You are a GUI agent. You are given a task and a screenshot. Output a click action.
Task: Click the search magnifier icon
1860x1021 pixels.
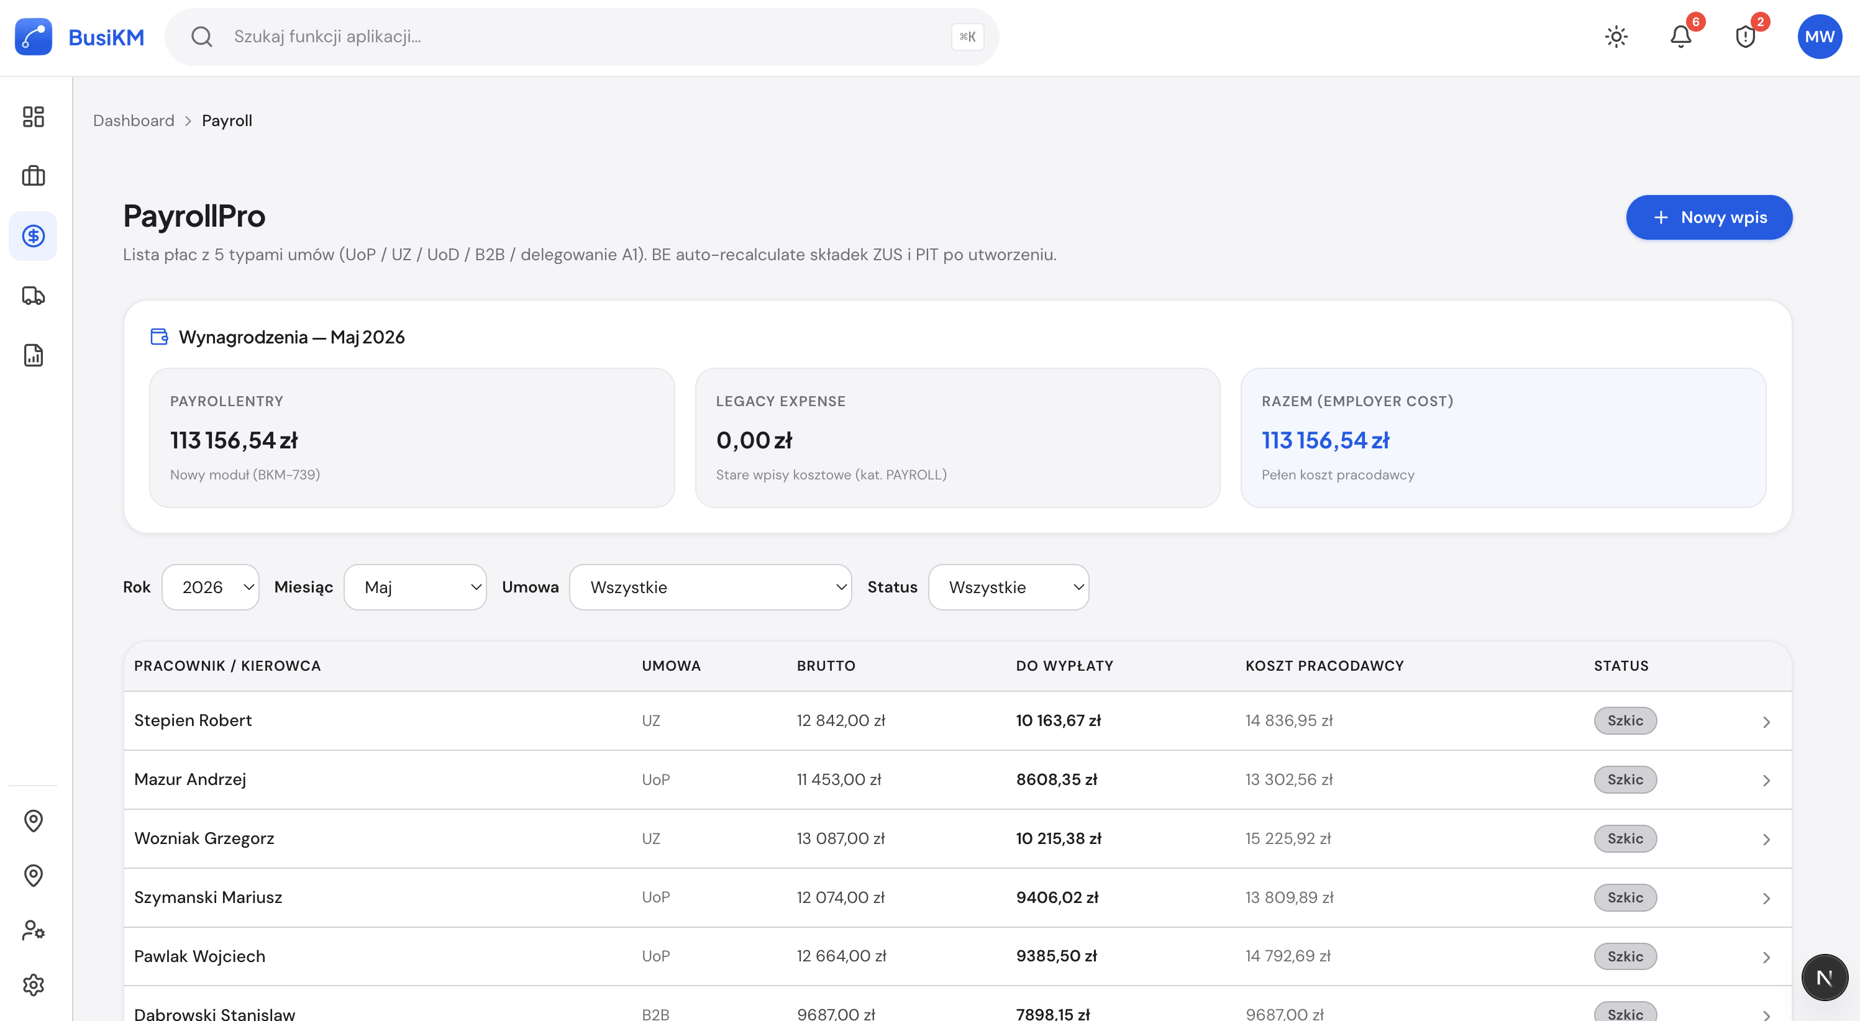coord(201,37)
